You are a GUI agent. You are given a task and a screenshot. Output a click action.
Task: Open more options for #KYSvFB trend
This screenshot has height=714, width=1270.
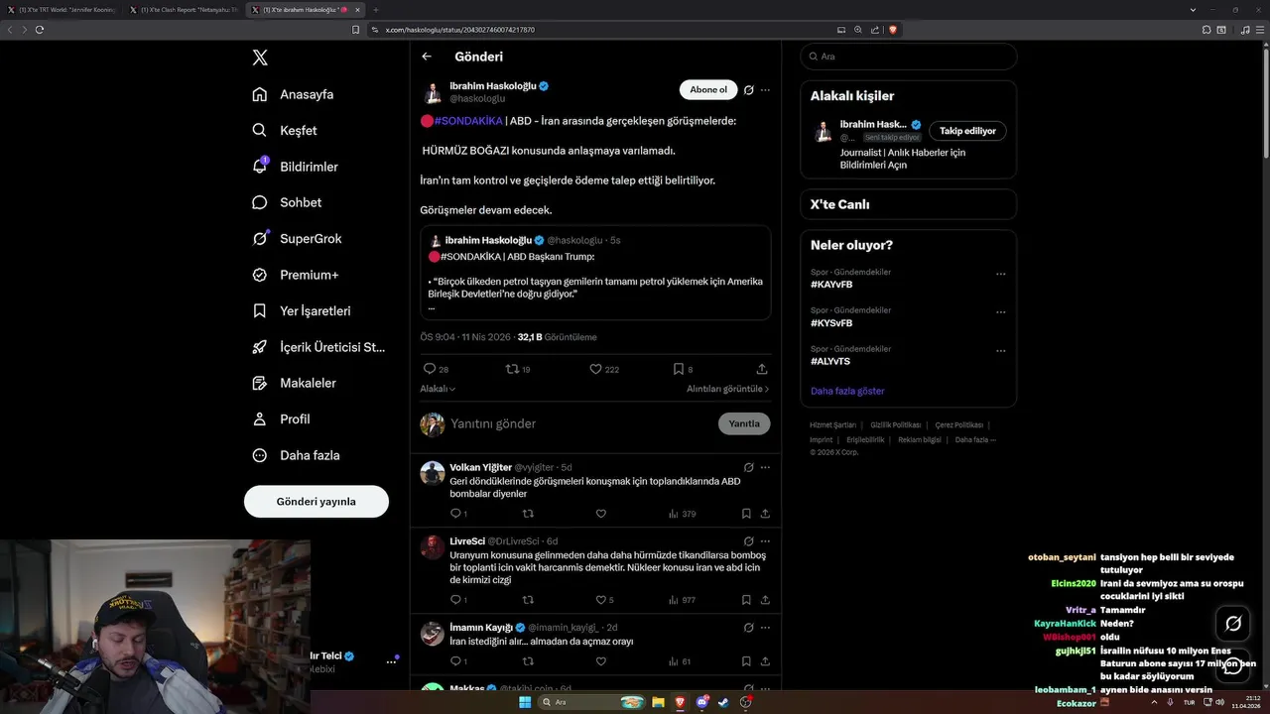[1000, 312]
